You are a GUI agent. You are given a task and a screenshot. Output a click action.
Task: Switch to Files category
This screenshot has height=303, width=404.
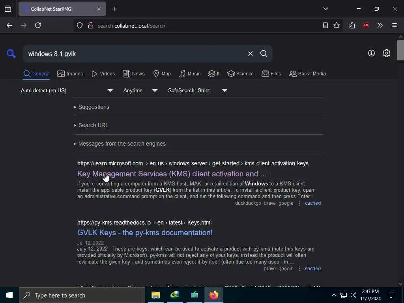point(271,74)
